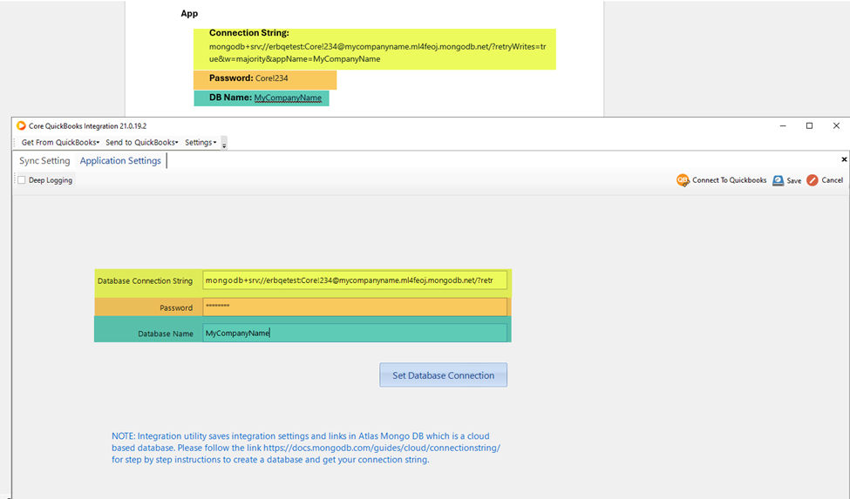Click into the Database Name field
Screen dimensions: 850x499
coord(355,333)
